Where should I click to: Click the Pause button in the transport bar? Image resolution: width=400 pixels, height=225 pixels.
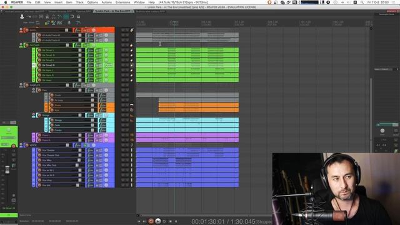[176, 221]
